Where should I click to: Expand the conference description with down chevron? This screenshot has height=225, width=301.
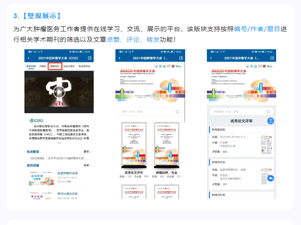(x=59, y=143)
